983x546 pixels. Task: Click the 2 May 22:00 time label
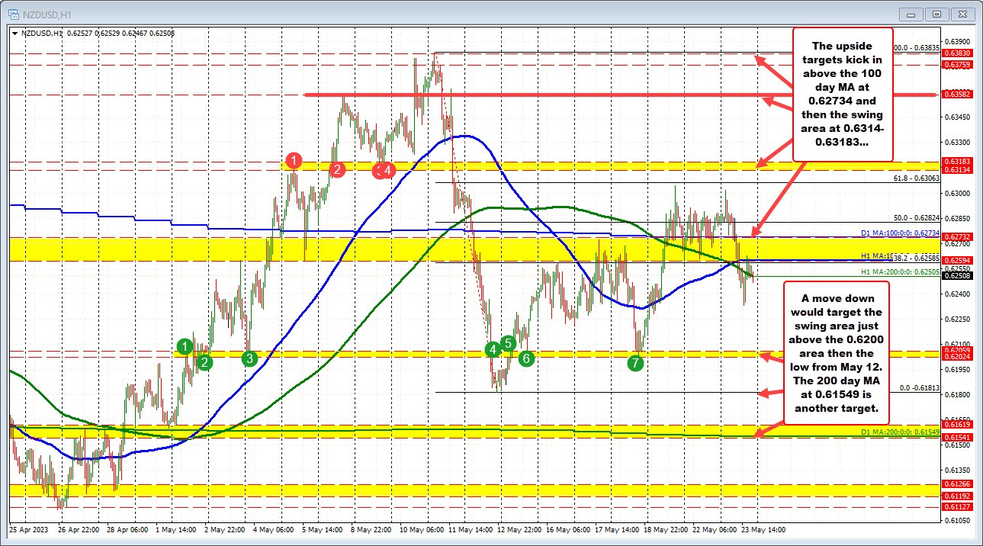click(225, 529)
